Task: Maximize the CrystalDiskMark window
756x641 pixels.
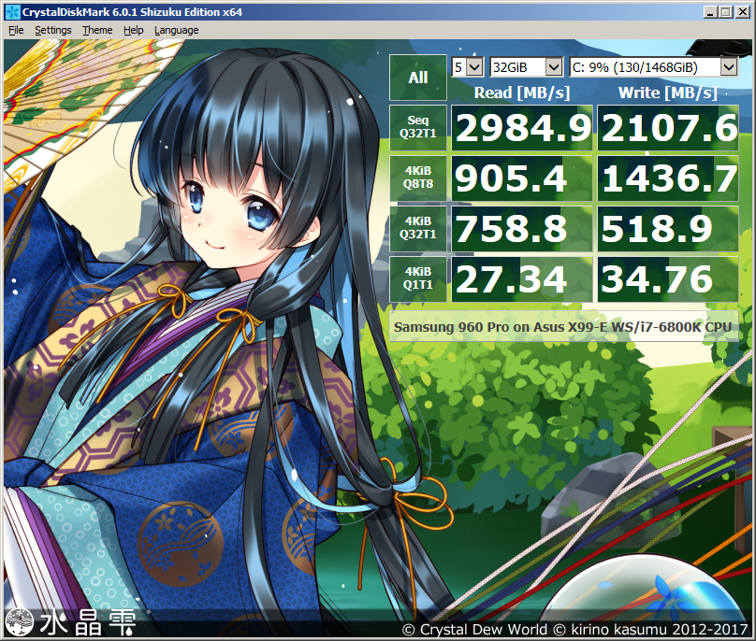Action: tap(726, 12)
